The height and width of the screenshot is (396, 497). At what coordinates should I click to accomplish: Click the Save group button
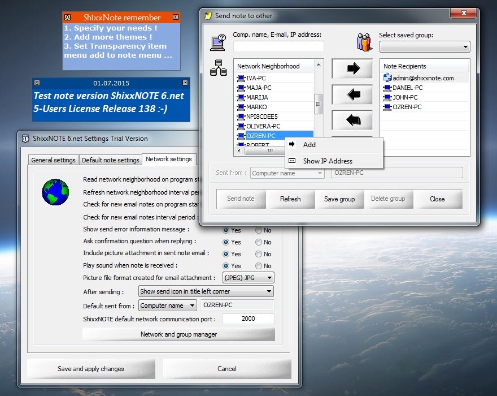click(x=340, y=199)
